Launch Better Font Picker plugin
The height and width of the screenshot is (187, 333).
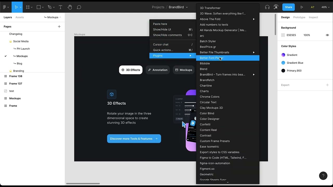coord(228,58)
